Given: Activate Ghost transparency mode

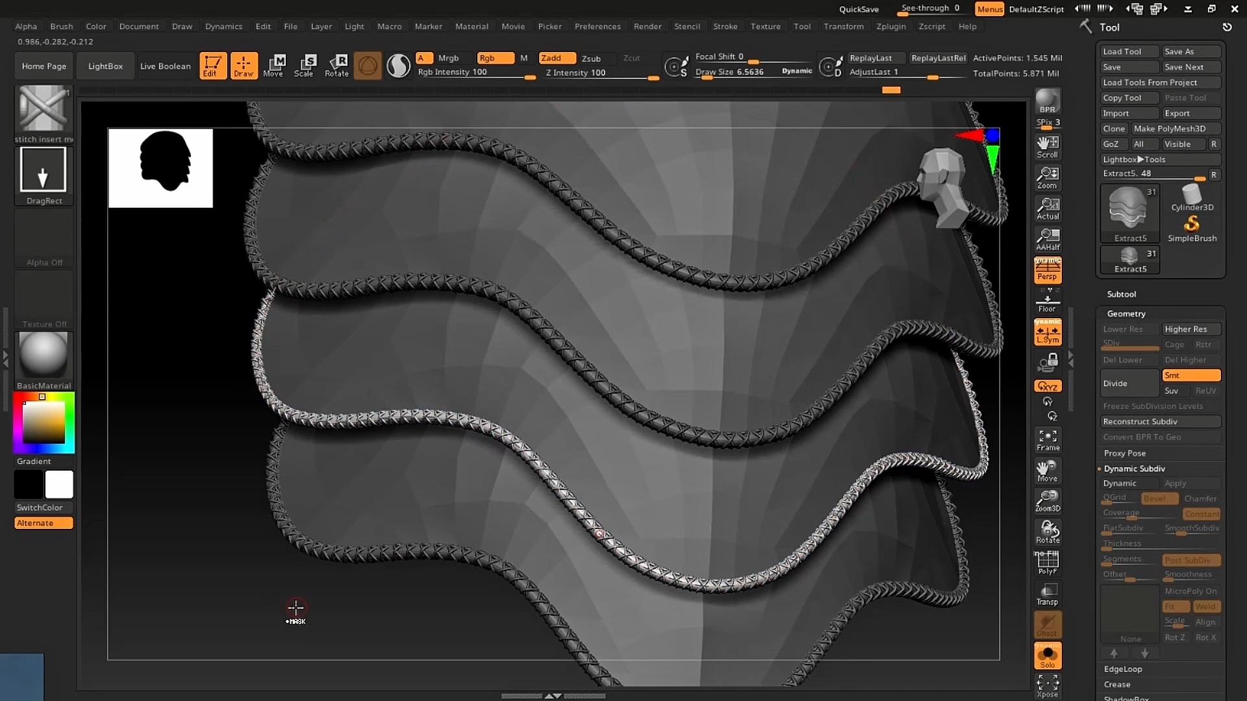Looking at the screenshot, I should tap(1048, 624).
